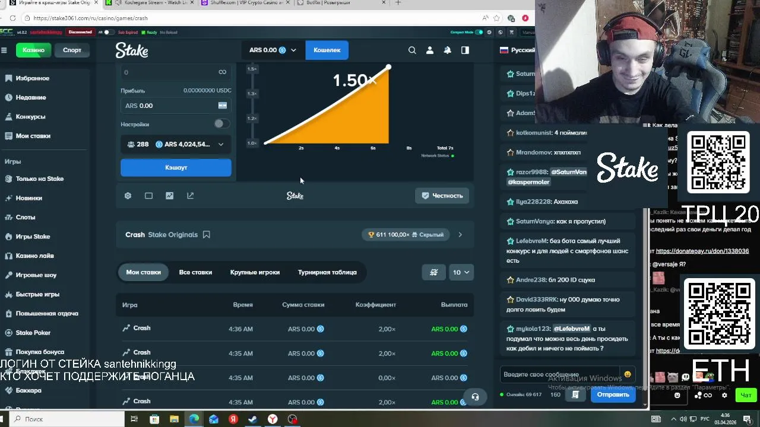The height and width of the screenshot is (427, 760).
Task: Open Турнирная таблица tab
Action: 327,272
